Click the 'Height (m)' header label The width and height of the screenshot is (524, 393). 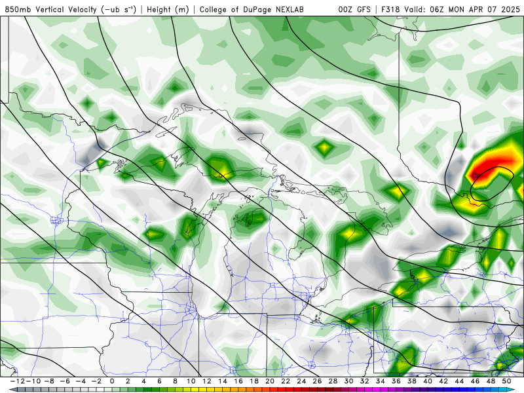[x=168, y=9]
